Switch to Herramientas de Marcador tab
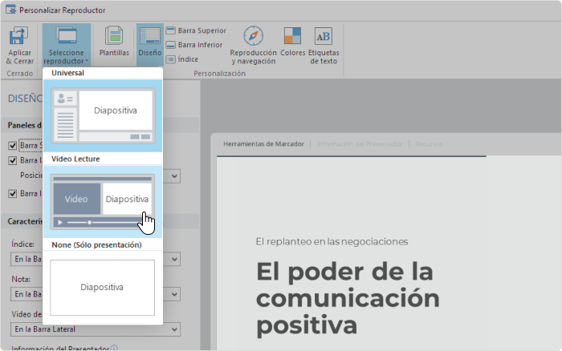Screen dimensions: 562x351 (x=263, y=143)
